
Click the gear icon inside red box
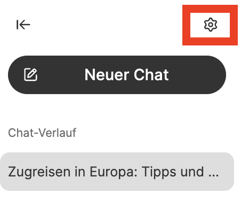point(211,25)
